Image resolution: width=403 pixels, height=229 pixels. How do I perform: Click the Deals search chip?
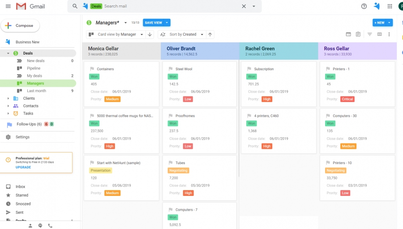point(96,6)
